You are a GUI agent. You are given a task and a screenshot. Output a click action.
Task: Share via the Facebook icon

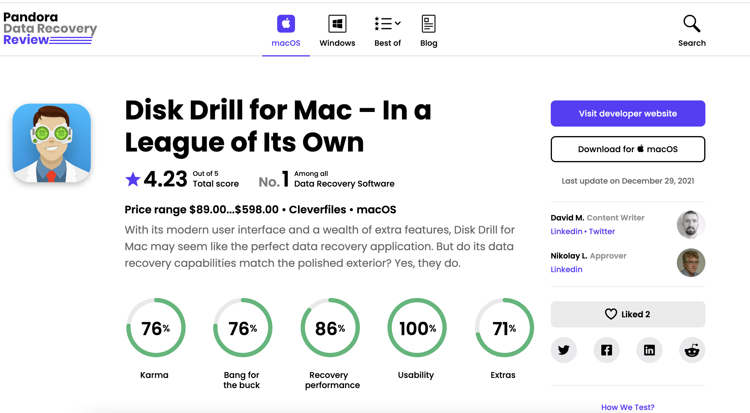pos(606,350)
